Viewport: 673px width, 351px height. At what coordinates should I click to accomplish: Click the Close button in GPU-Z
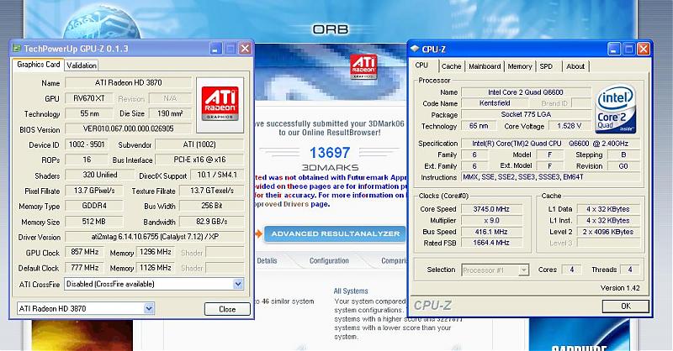pos(227,309)
